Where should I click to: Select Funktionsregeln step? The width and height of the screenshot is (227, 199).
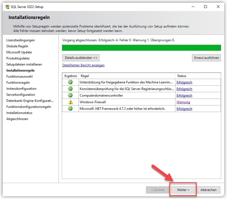pyautogui.click(x=18, y=83)
